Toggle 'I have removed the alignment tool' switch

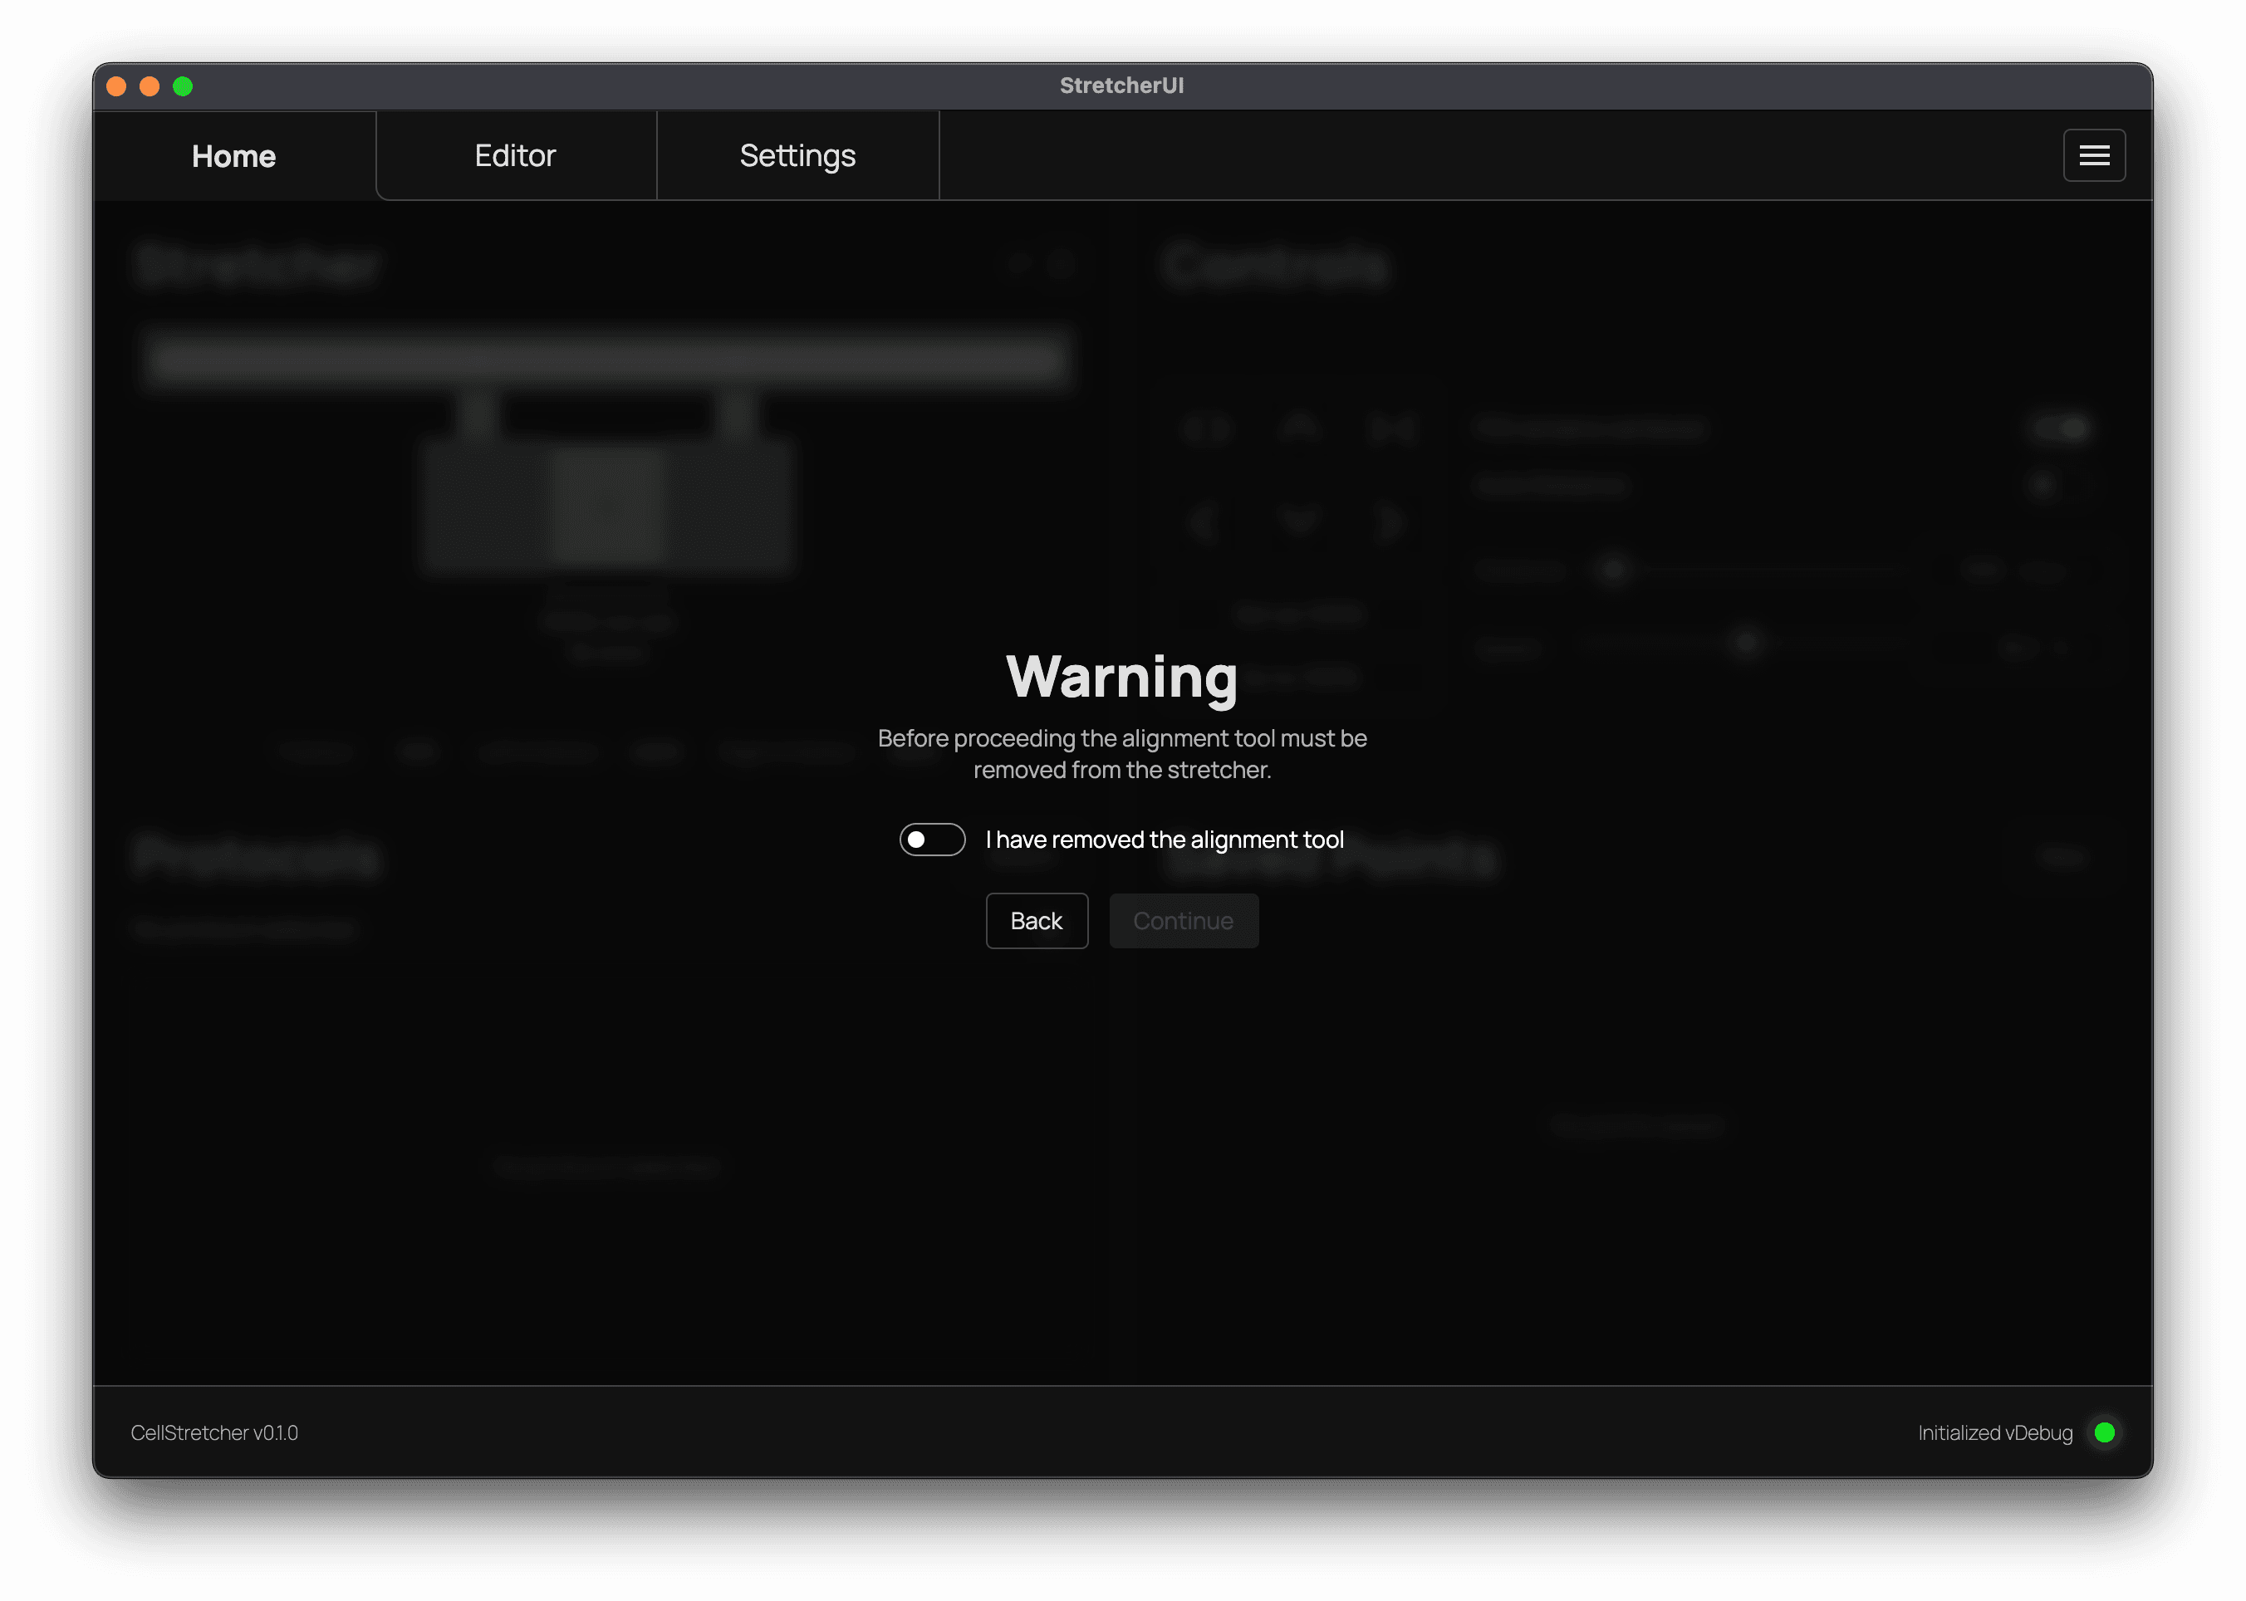pyautogui.click(x=932, y=840)
